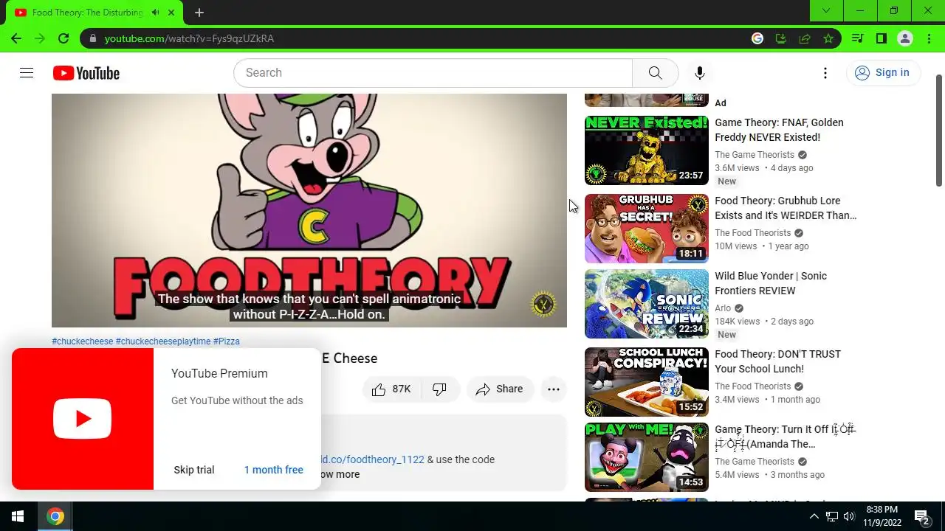Visit The Food Theorists channel under Grubhub video
The image size is (945, 531).
tap(753, 233)
